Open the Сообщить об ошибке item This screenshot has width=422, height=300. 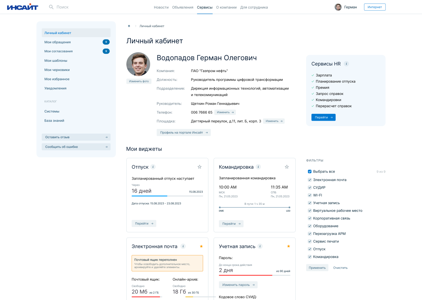76,147
